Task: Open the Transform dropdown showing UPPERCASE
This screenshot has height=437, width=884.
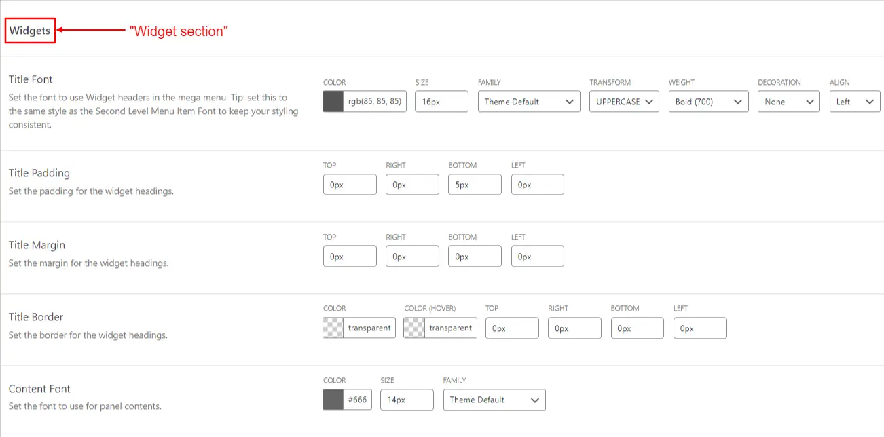Action: pos(623,101)
